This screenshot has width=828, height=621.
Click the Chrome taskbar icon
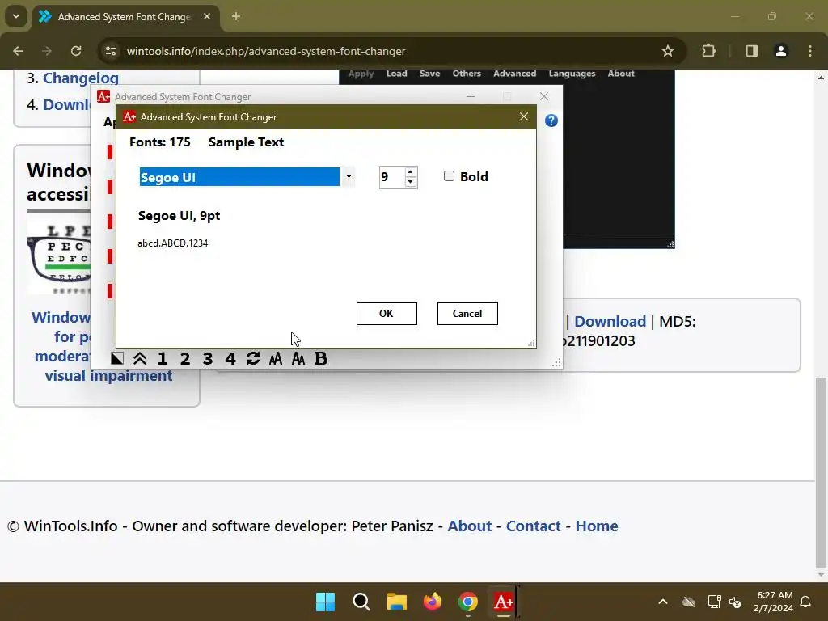468,602
